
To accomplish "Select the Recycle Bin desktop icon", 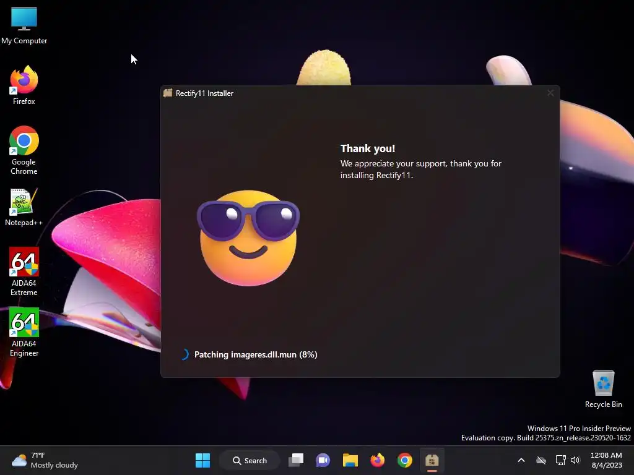I will click(603, 388).
